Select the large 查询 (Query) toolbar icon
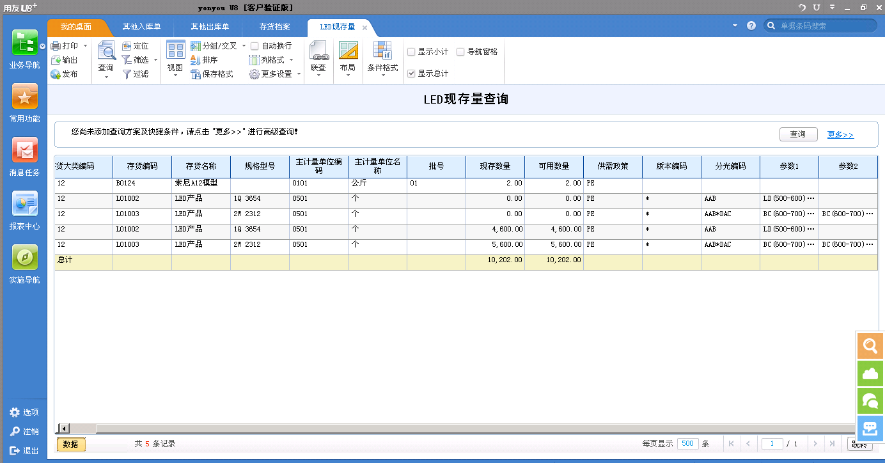The image size is (885, 463). pos(106,54)
